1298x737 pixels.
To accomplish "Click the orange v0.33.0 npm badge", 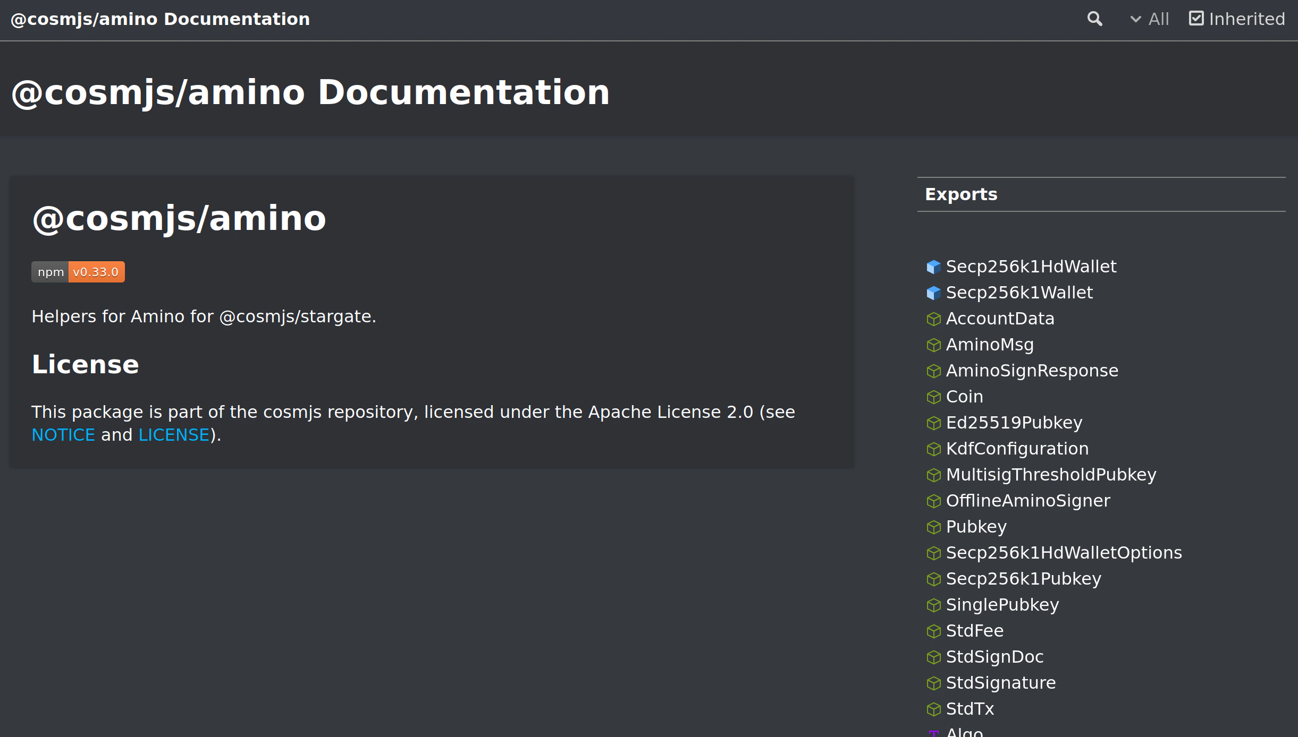I will pos(96,271).
